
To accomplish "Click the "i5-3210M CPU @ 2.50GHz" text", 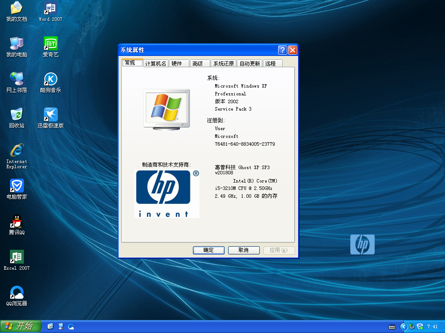I will click(x=243, y=188).
